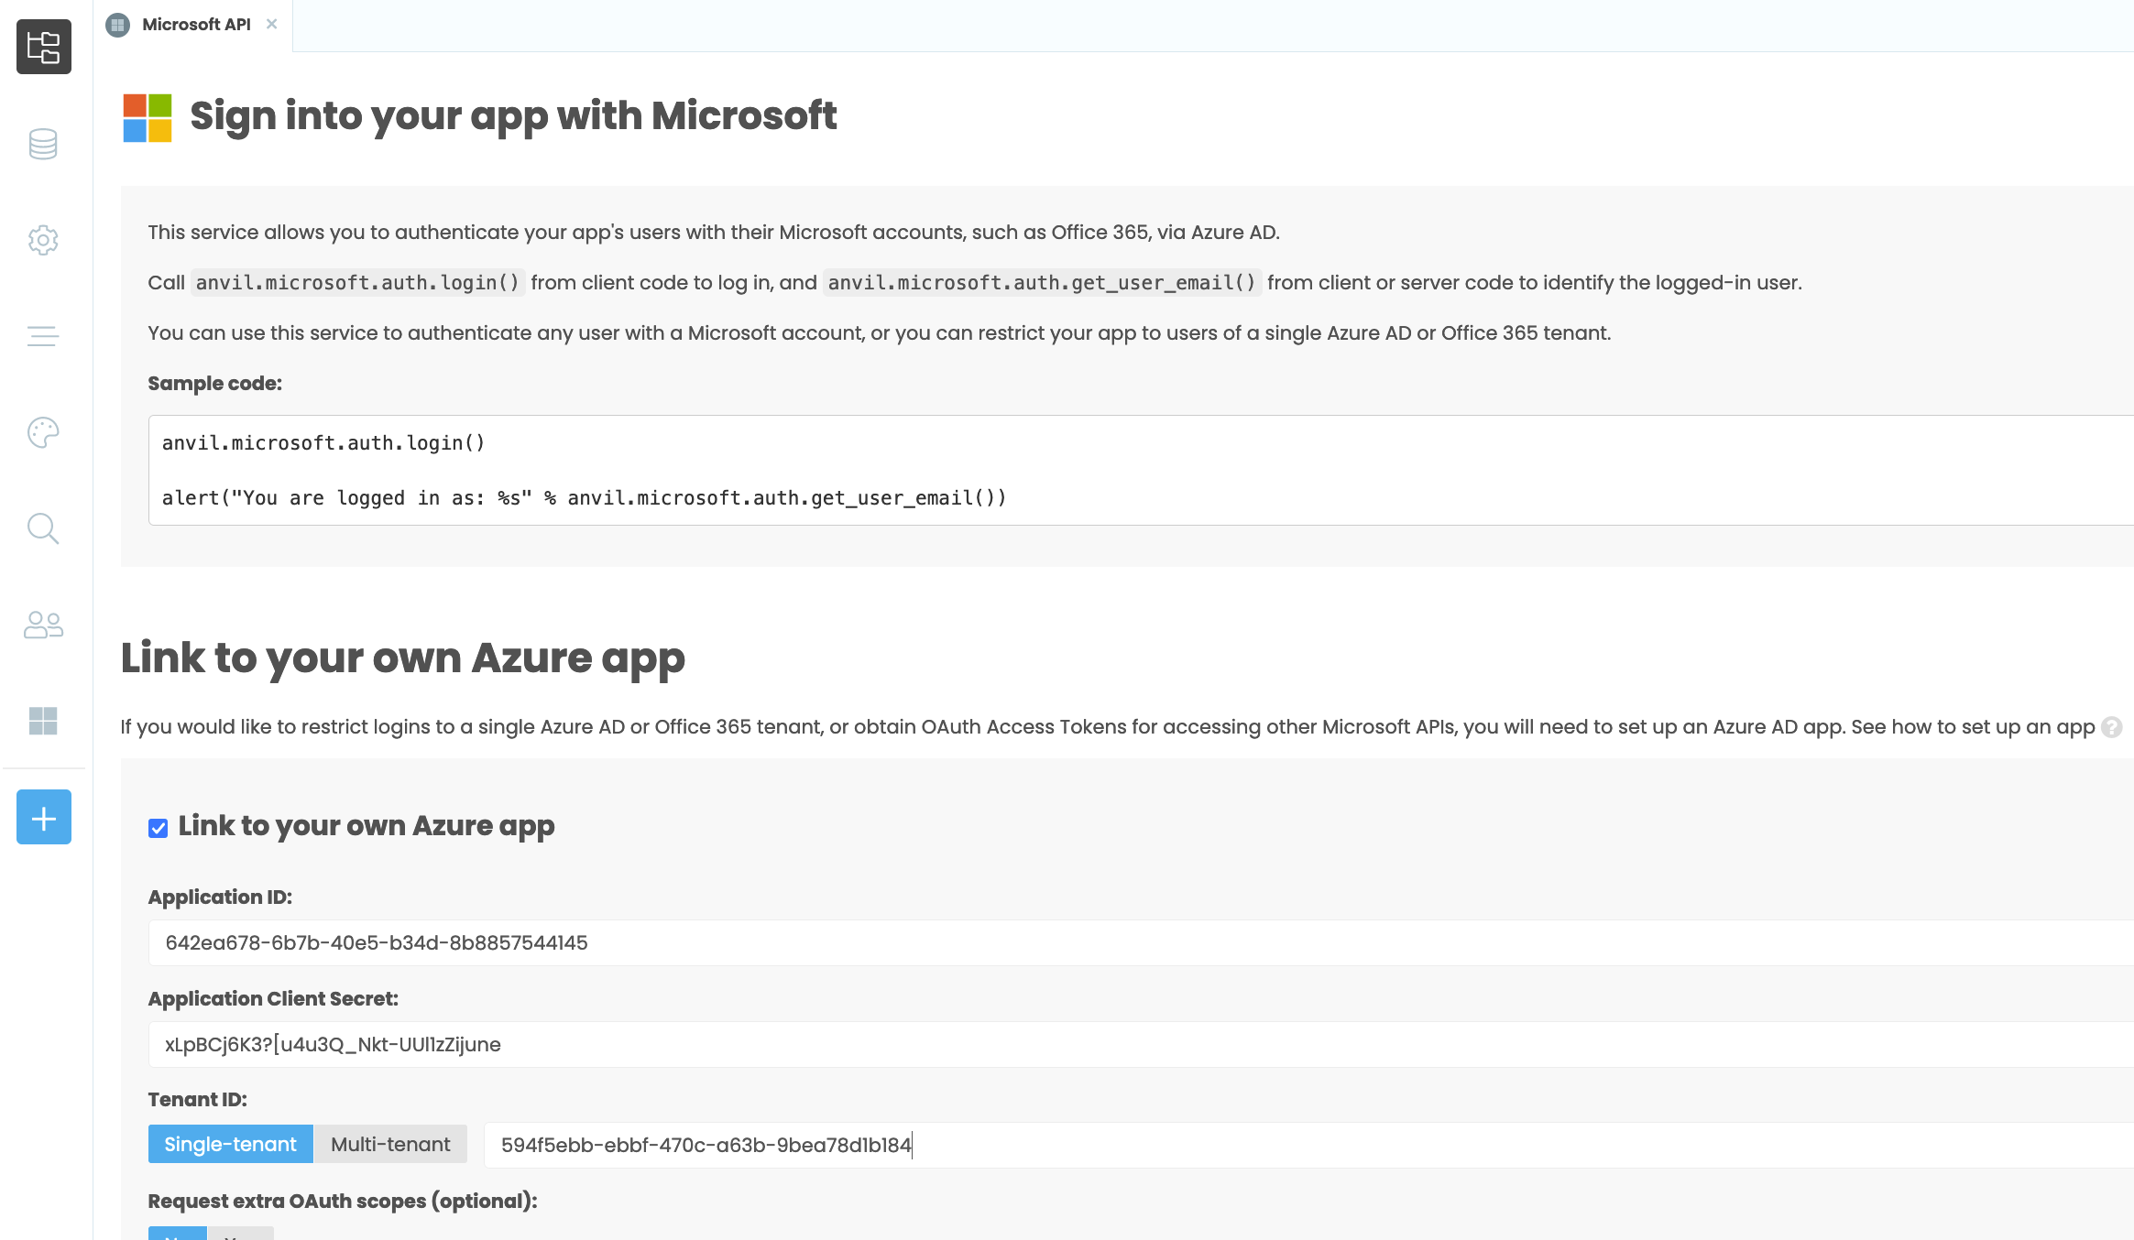2134x1240 pixels.
Task: Activate the Search tool in sidebar
Action: [43, 528]
